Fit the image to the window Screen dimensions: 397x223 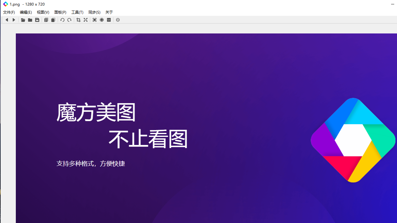[94, 20]
